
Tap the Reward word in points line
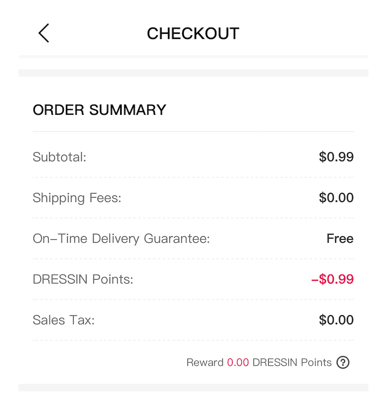pyautogui.click(x=205, y=362)
